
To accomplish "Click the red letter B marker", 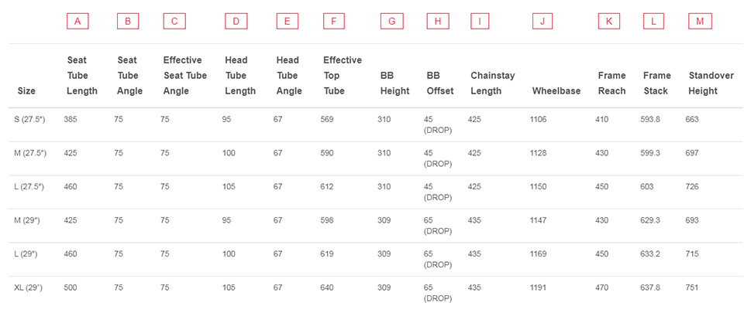I will [127, 22].
